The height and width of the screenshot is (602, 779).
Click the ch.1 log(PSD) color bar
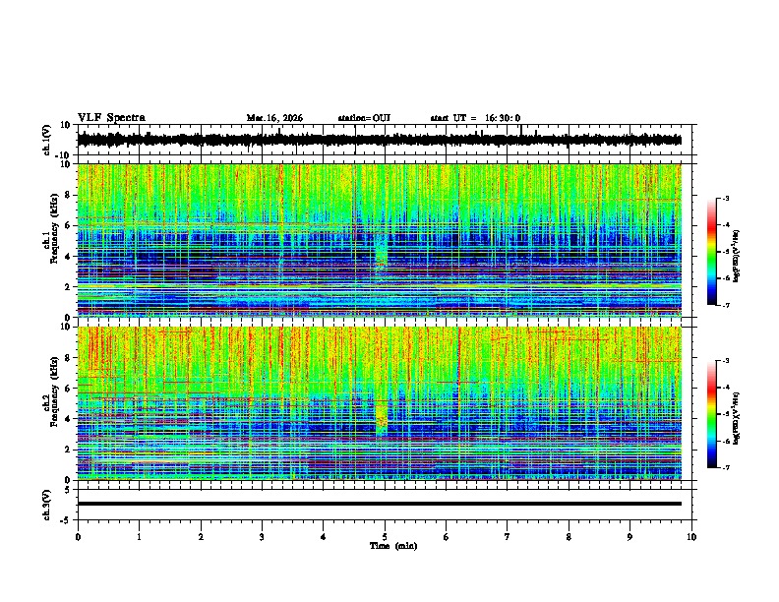click(x=712, y=252)
